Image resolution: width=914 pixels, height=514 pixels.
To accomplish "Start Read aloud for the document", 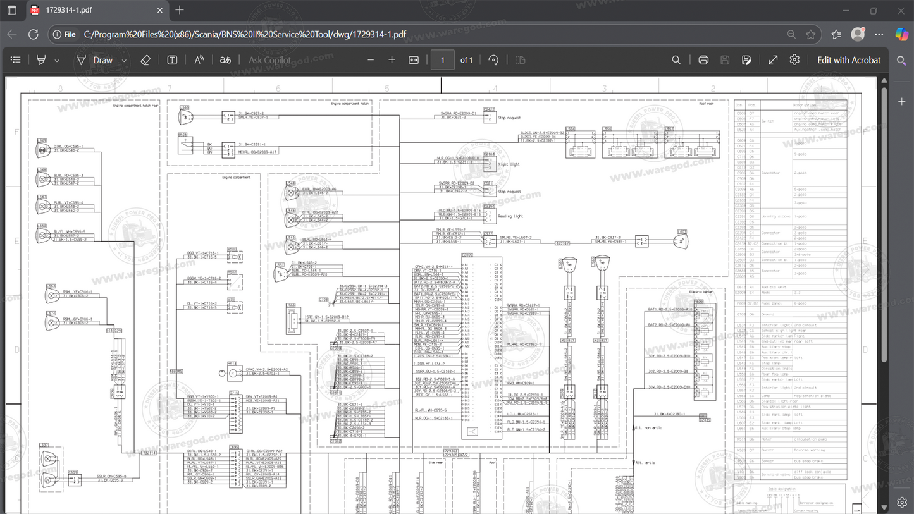I will coord(198,59).
